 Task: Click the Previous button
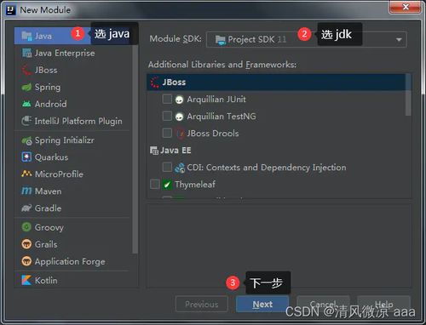202,304
